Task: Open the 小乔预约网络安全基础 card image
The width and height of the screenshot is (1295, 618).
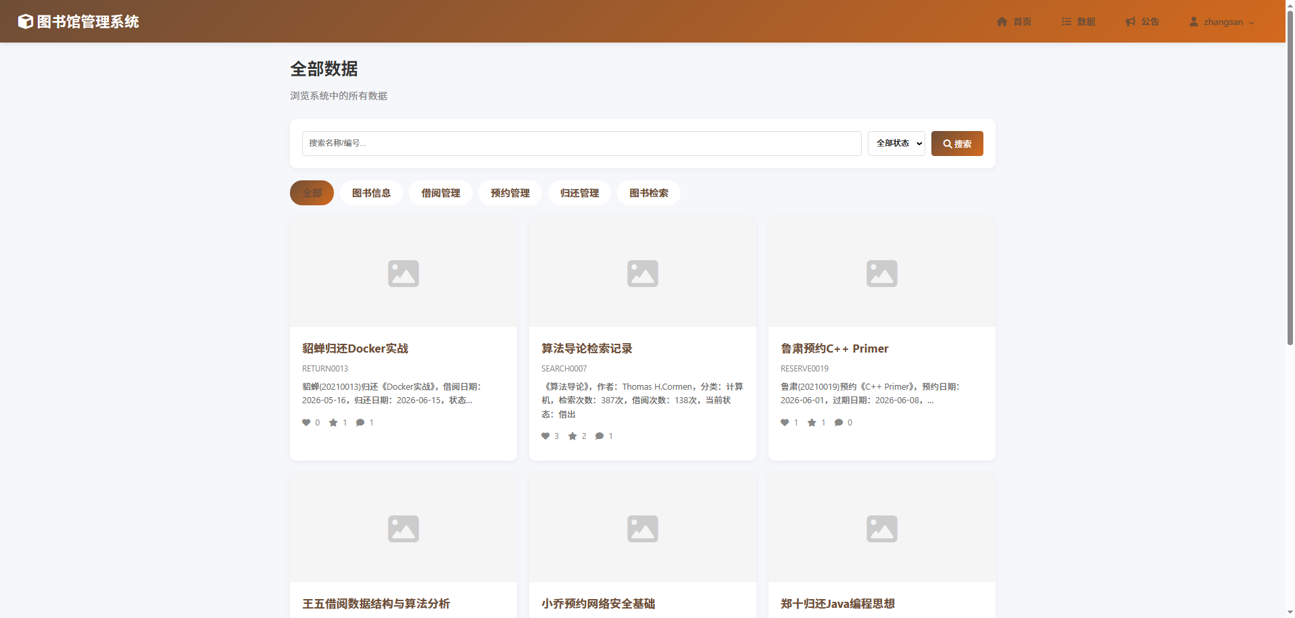Action: (643, 528)
